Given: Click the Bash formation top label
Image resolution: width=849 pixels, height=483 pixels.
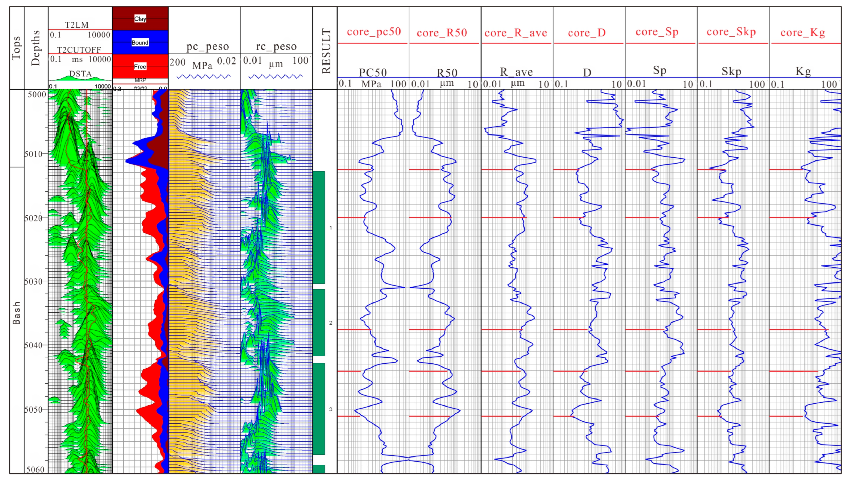Looking at the screenshot, I should coord(16,313).
